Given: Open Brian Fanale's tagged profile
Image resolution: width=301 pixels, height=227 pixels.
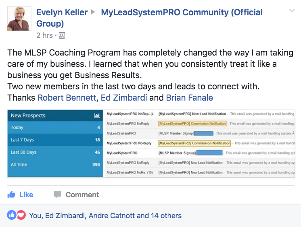Looking at the screenshot, I should click(x=190, y=98).
